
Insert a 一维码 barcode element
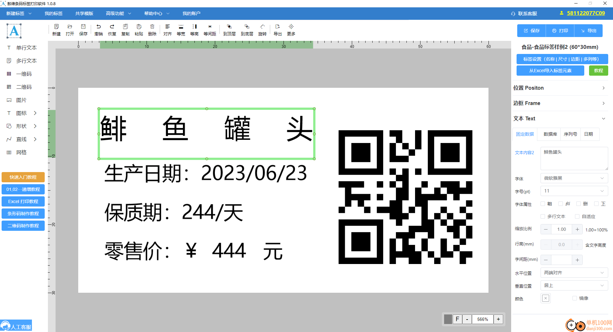[x=19, y=74]
